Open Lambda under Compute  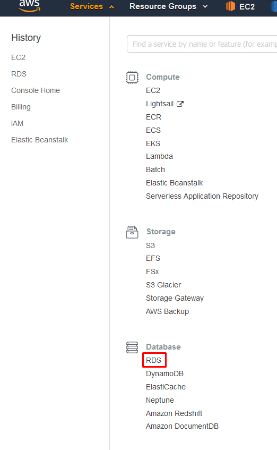[159, 156]
